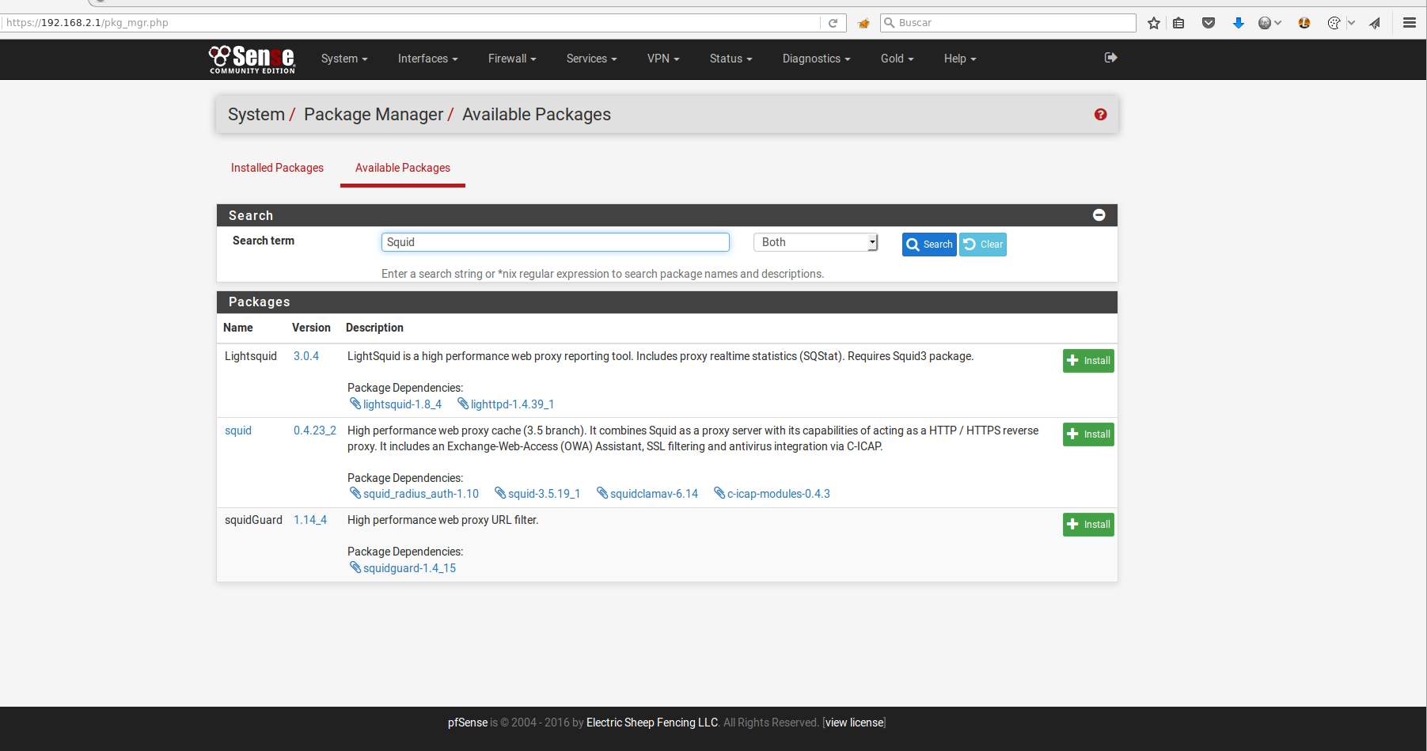Click the Pocket icon in browser toolbar
1427x751 pixels.
point(1208,23)
